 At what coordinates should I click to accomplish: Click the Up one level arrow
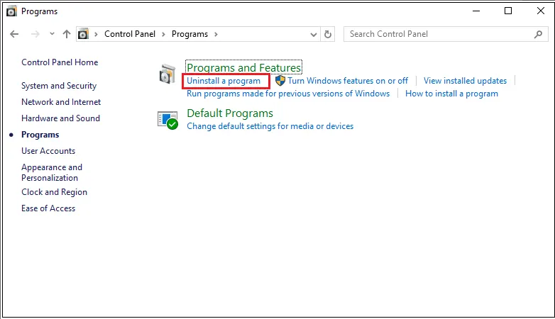point(67,34)
